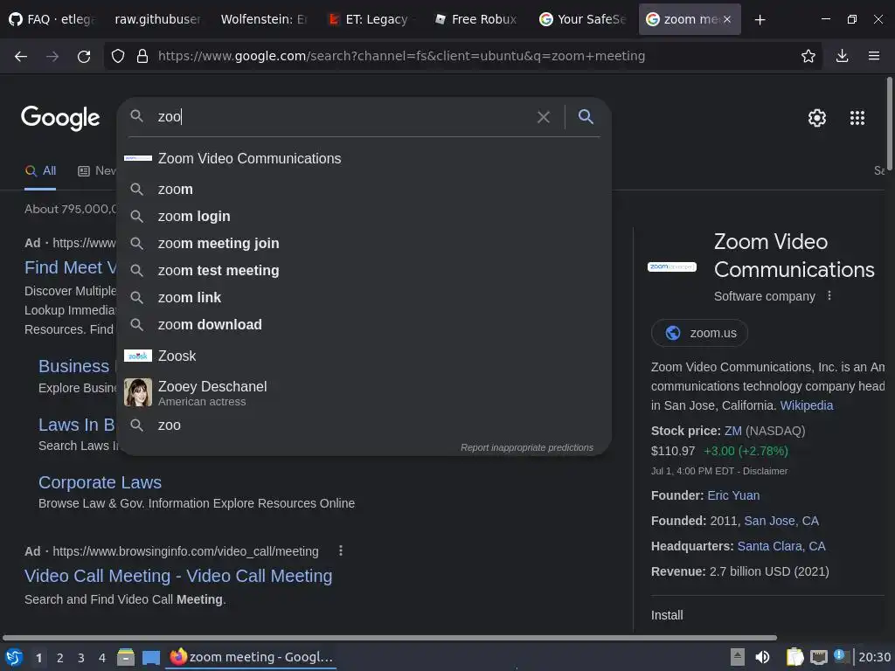
Task: Open the San Jose, CA link
Action: 781,521
